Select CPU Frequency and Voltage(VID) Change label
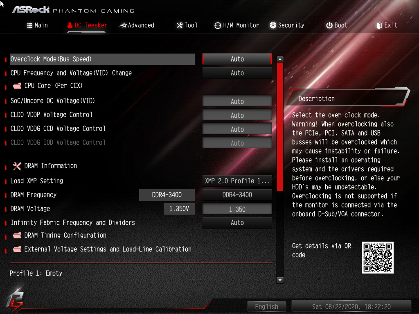Image resolution: width=419 pixels, height=314 pixels. (x=71, y=73)
